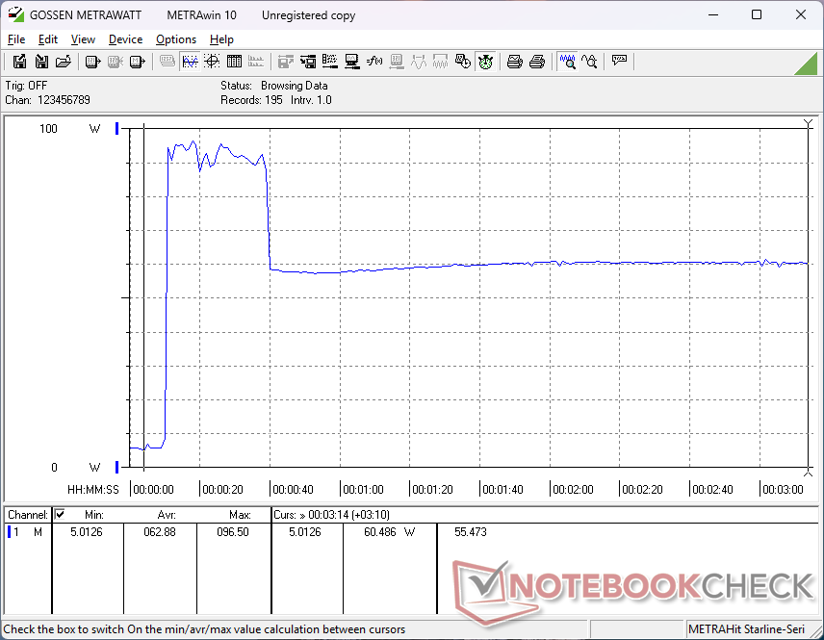Screen dimensions: 824x640
Task: Open the f(x) math function tool
Action: point(375,62)
